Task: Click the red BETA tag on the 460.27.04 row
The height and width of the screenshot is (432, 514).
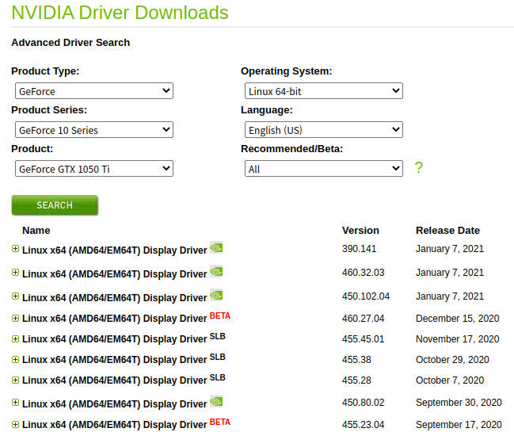Action: pos(220,315)
